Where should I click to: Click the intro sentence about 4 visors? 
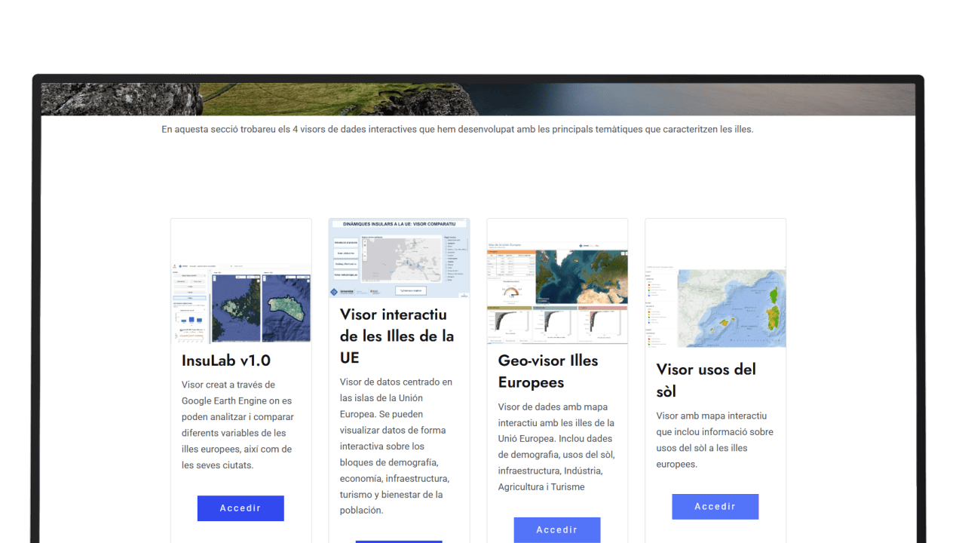tap(457, 129)
